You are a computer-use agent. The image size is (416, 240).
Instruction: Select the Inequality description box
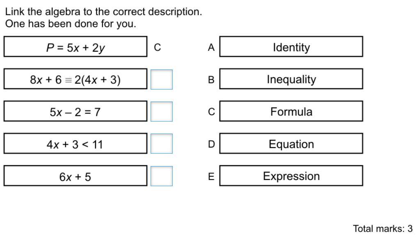pos(291,79)
